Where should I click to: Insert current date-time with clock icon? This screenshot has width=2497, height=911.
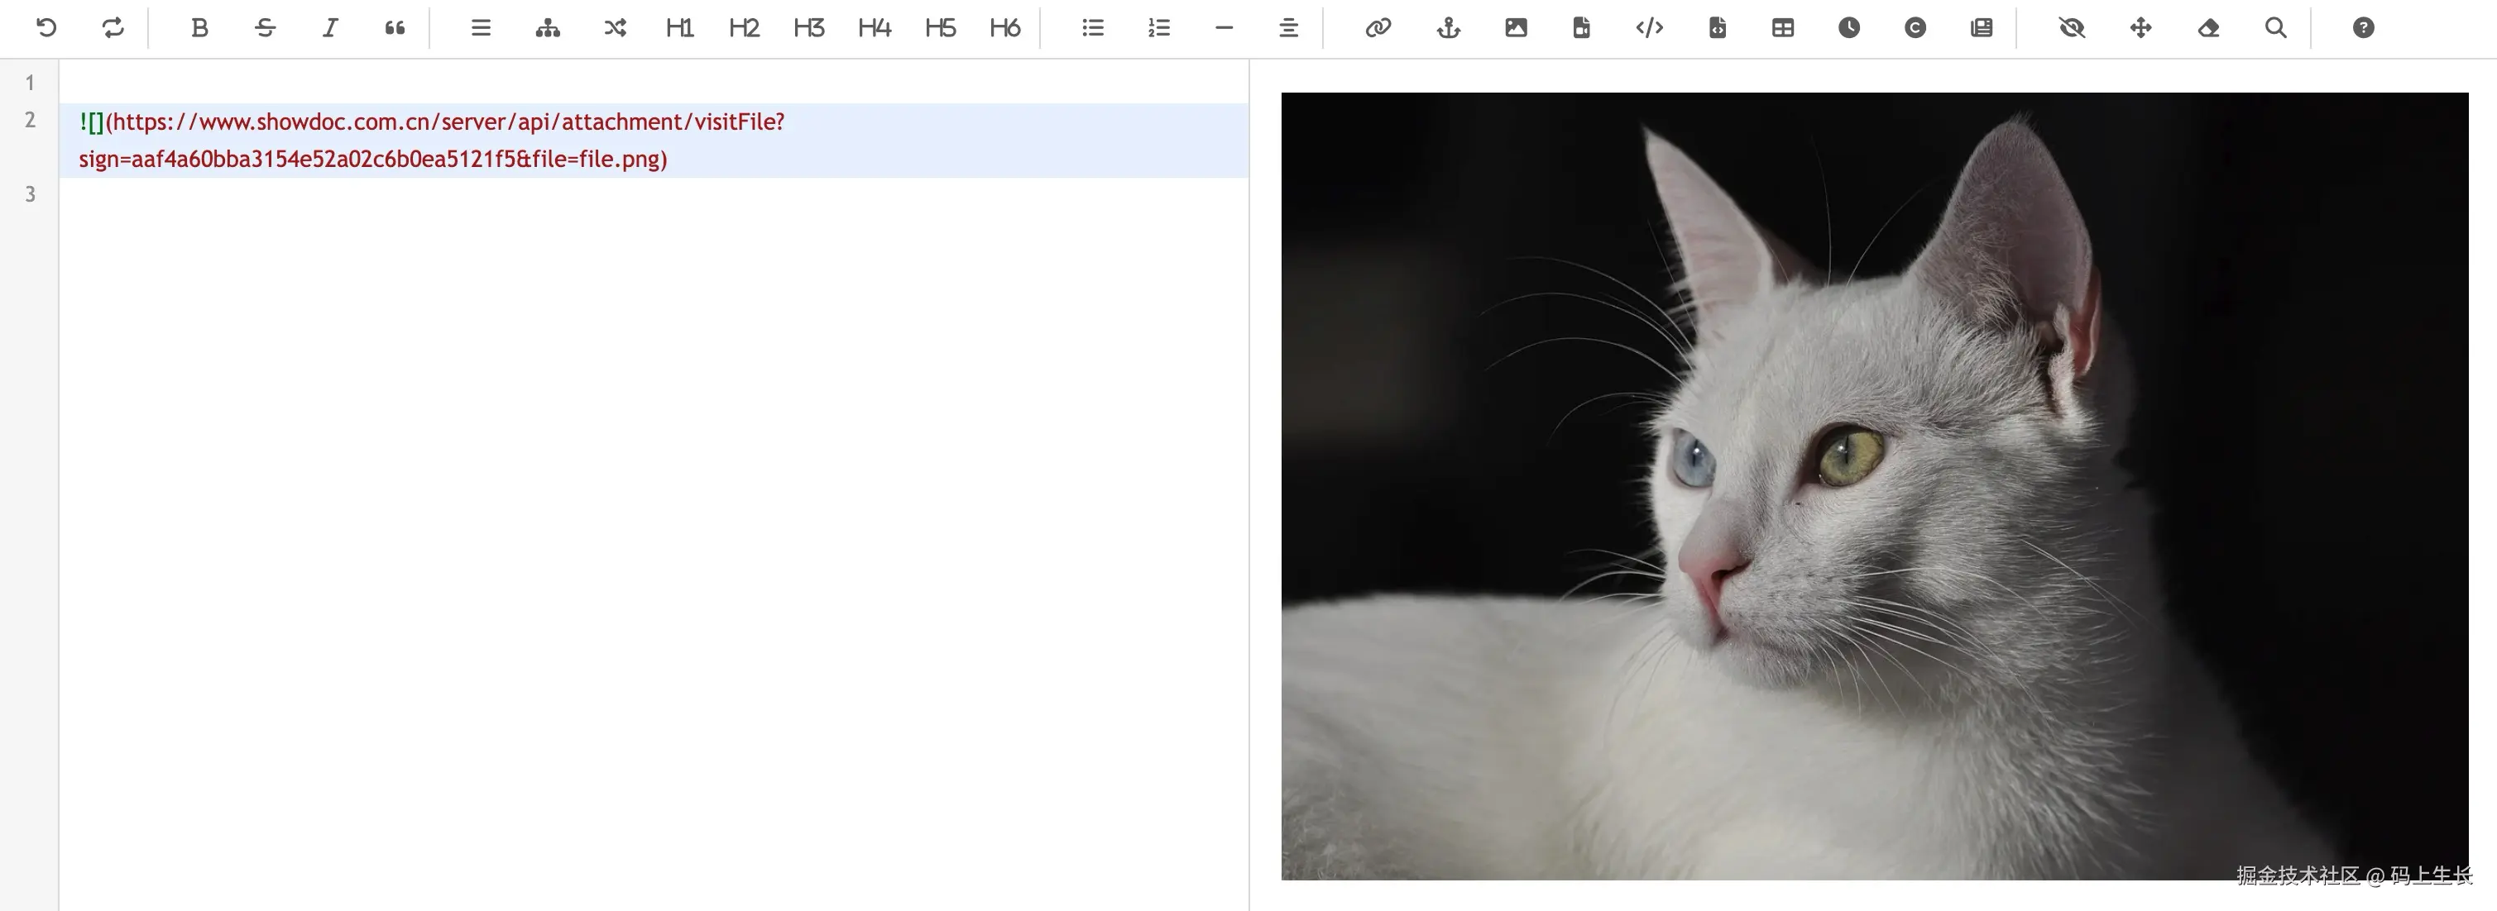[x=1848, y=27]
